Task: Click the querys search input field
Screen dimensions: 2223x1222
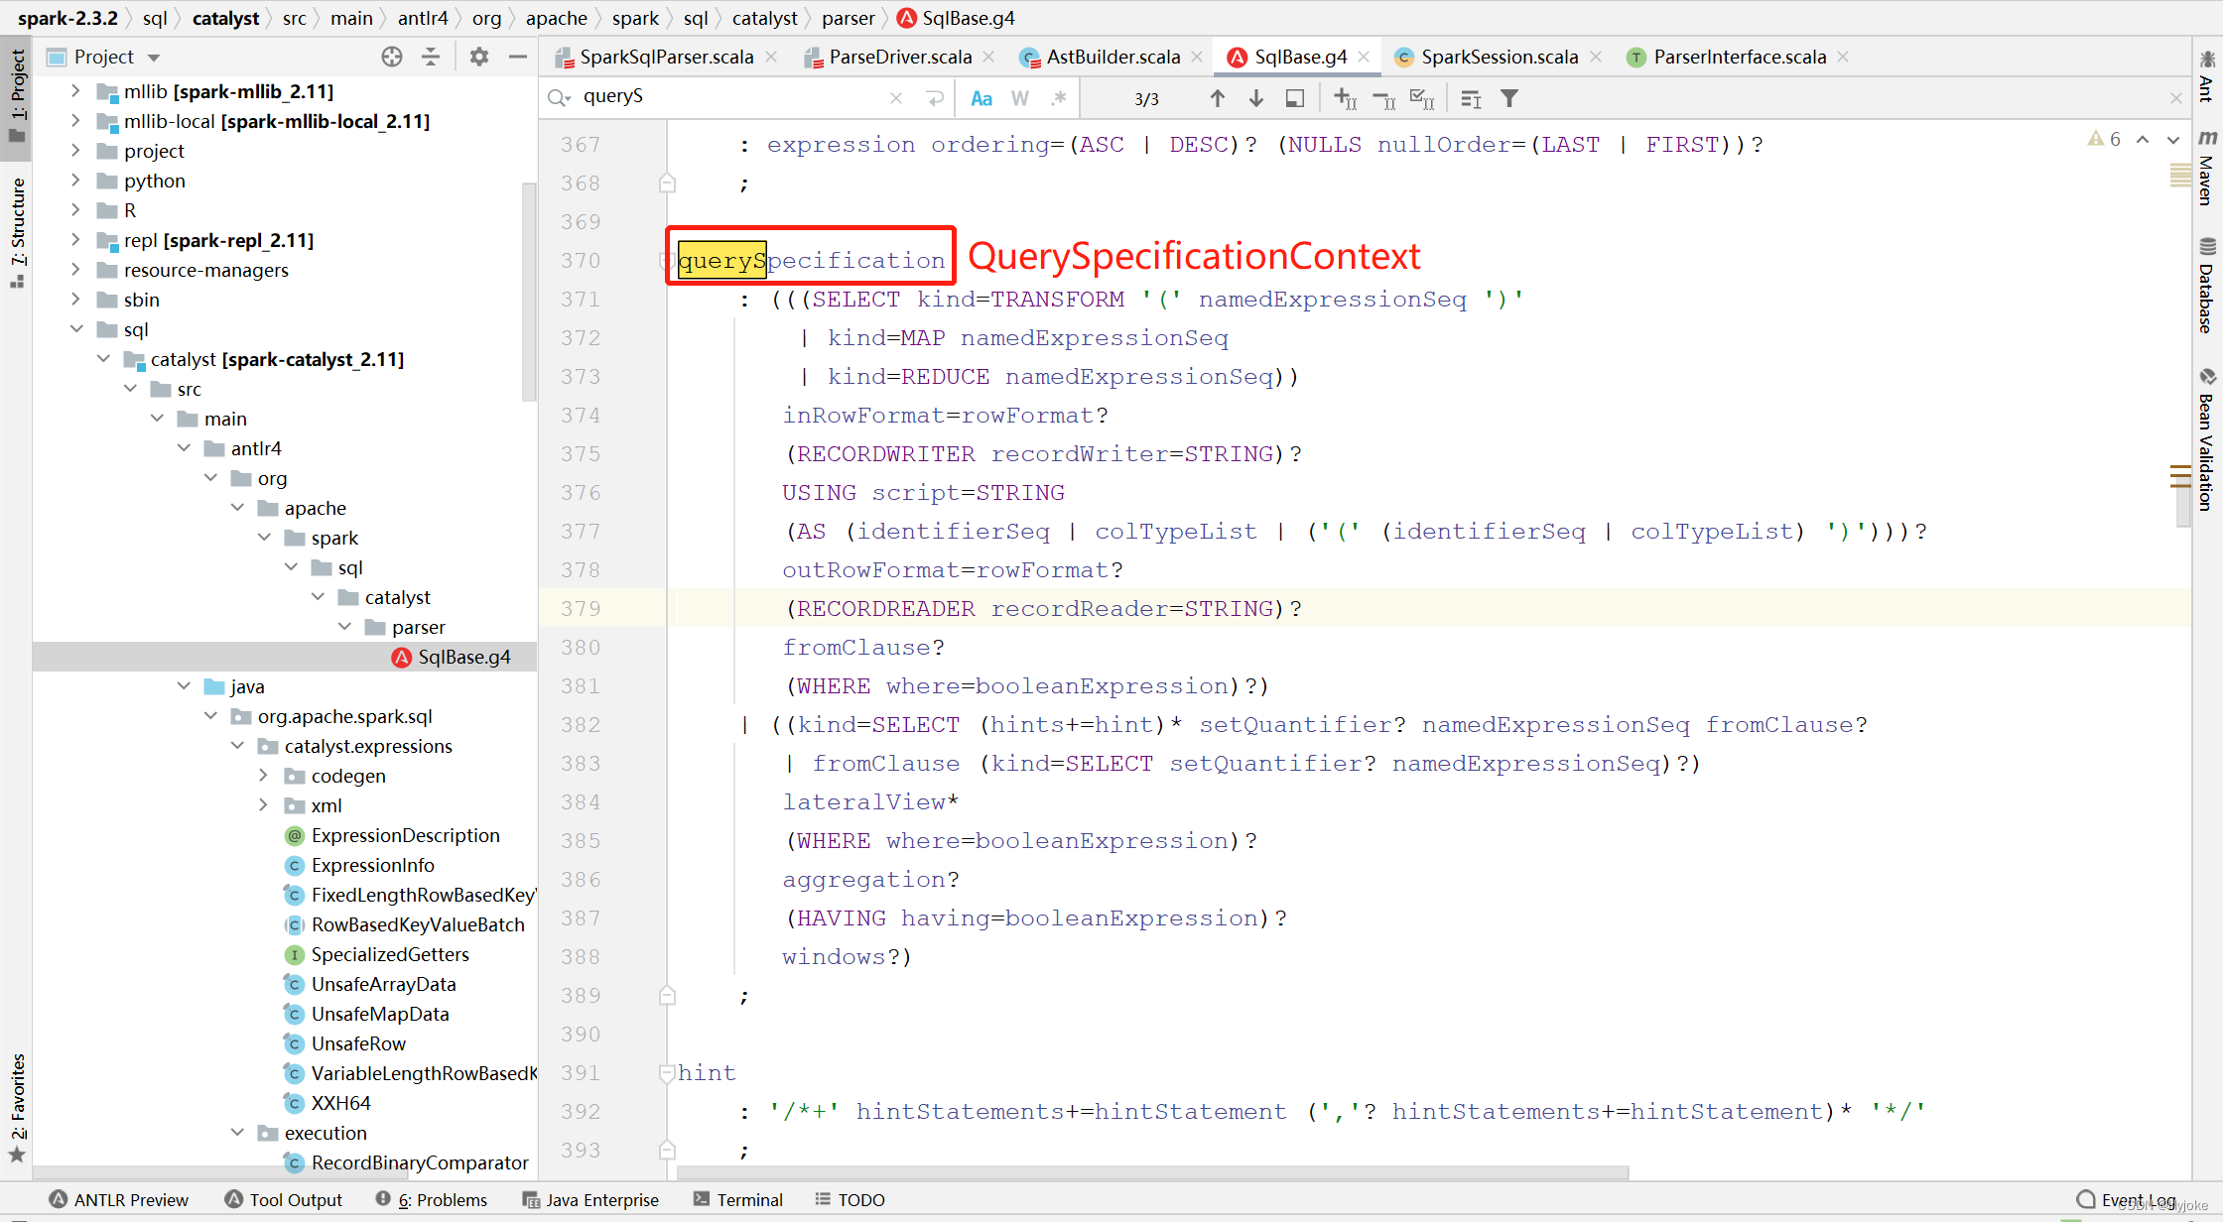Action: point(729,97)
